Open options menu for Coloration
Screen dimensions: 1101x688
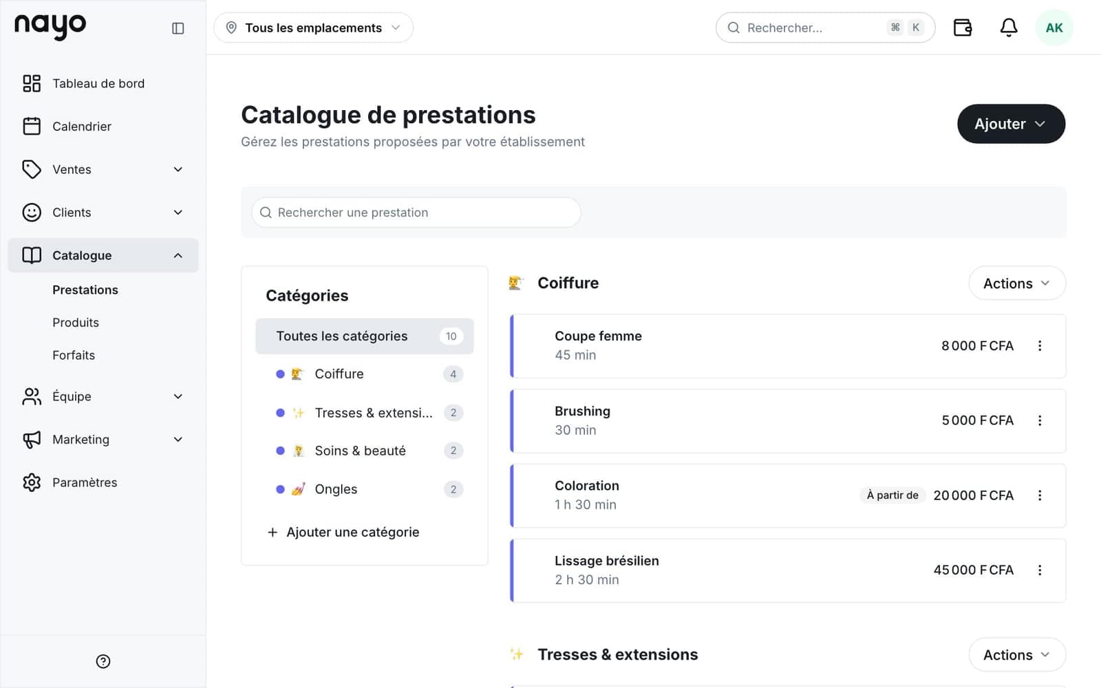[1040, 495]
